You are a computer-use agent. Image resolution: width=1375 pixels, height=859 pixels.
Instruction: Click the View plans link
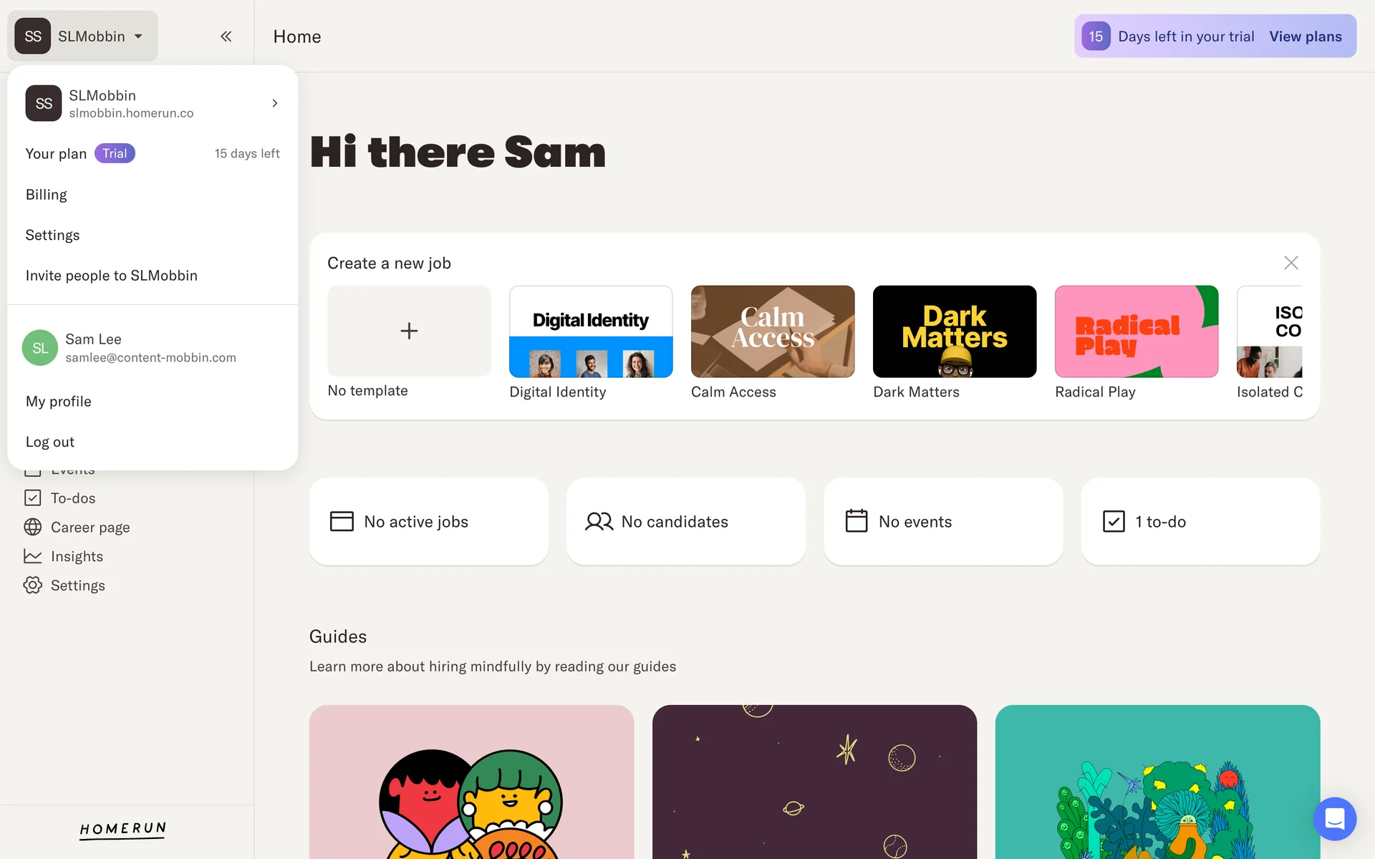(1306, 37)
